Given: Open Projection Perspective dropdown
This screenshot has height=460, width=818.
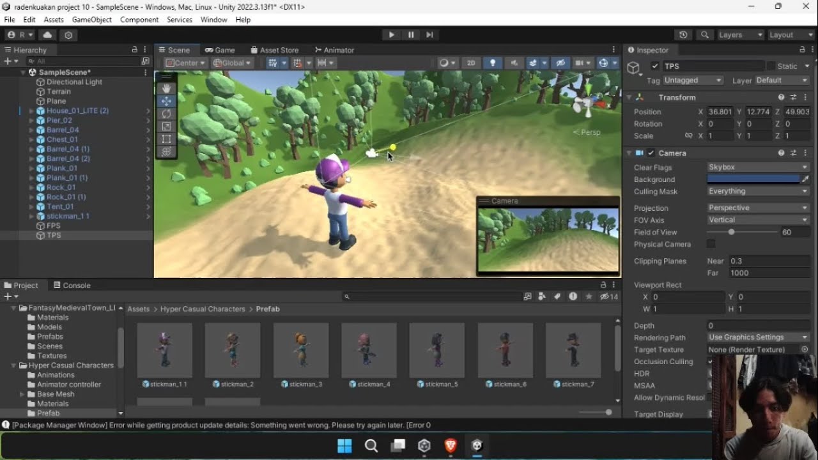Looking at the screenshot, I should click(758, 208).
